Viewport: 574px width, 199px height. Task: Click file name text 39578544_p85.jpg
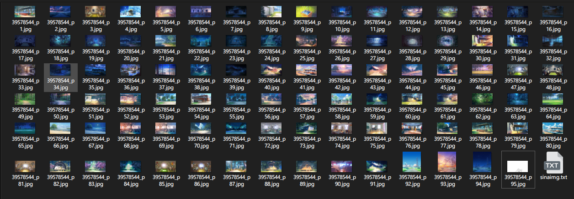pos(166,180)
